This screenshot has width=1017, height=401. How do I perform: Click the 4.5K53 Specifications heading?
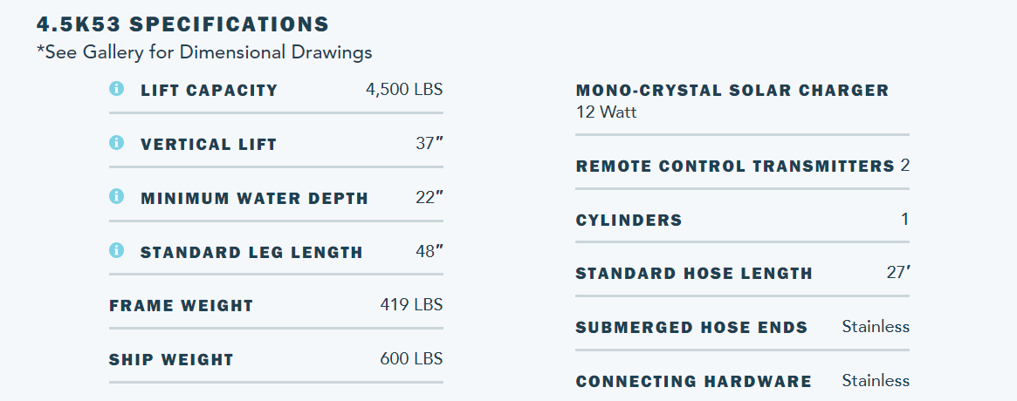(x=182, y=24)
